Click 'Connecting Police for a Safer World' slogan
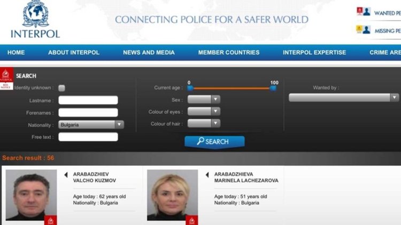 point(212,20)
